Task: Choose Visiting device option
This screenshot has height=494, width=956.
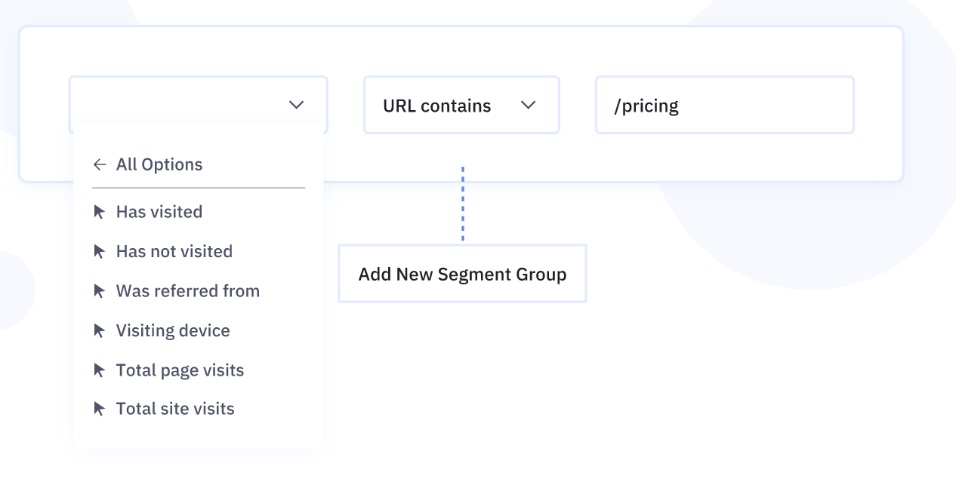Action: tap(173, 330)
